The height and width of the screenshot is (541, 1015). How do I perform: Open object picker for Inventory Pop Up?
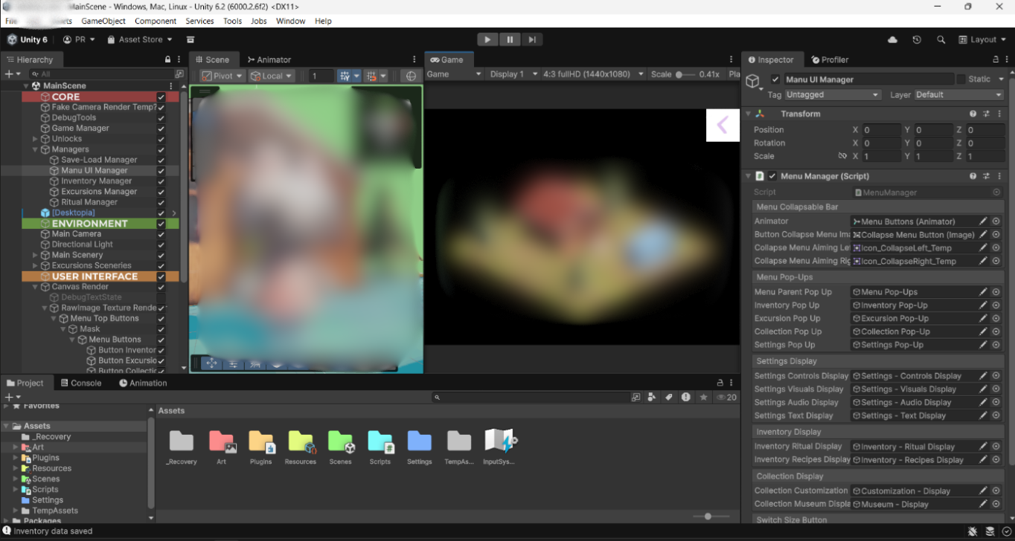coord(996,305)
